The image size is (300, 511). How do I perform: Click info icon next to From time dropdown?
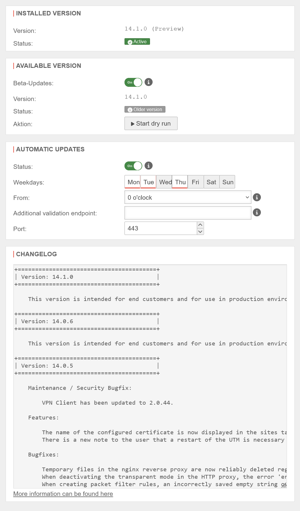coord(257,197)
